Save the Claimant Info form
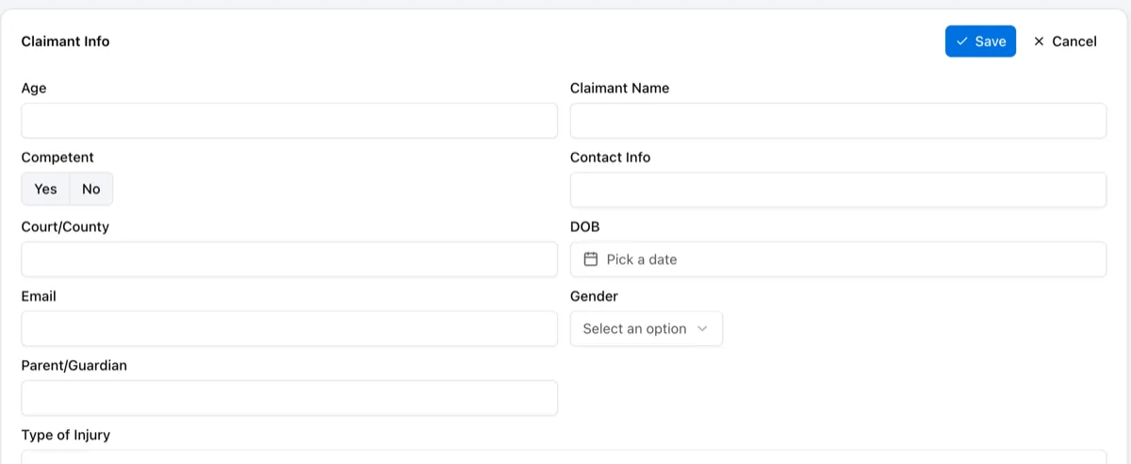 point(980,41)
